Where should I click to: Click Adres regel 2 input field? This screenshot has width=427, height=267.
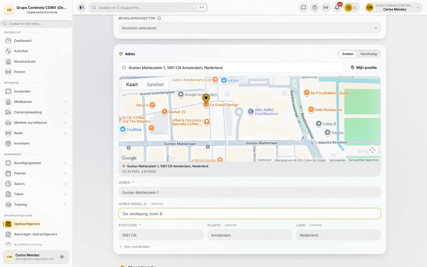click(x=250, y=214)
